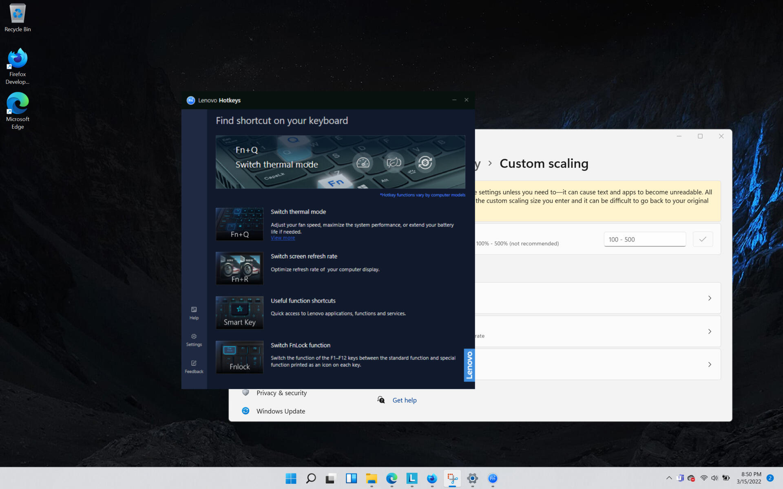Open volume speaker tray icon
Screen dimensions: 783x489
[714, 478]
